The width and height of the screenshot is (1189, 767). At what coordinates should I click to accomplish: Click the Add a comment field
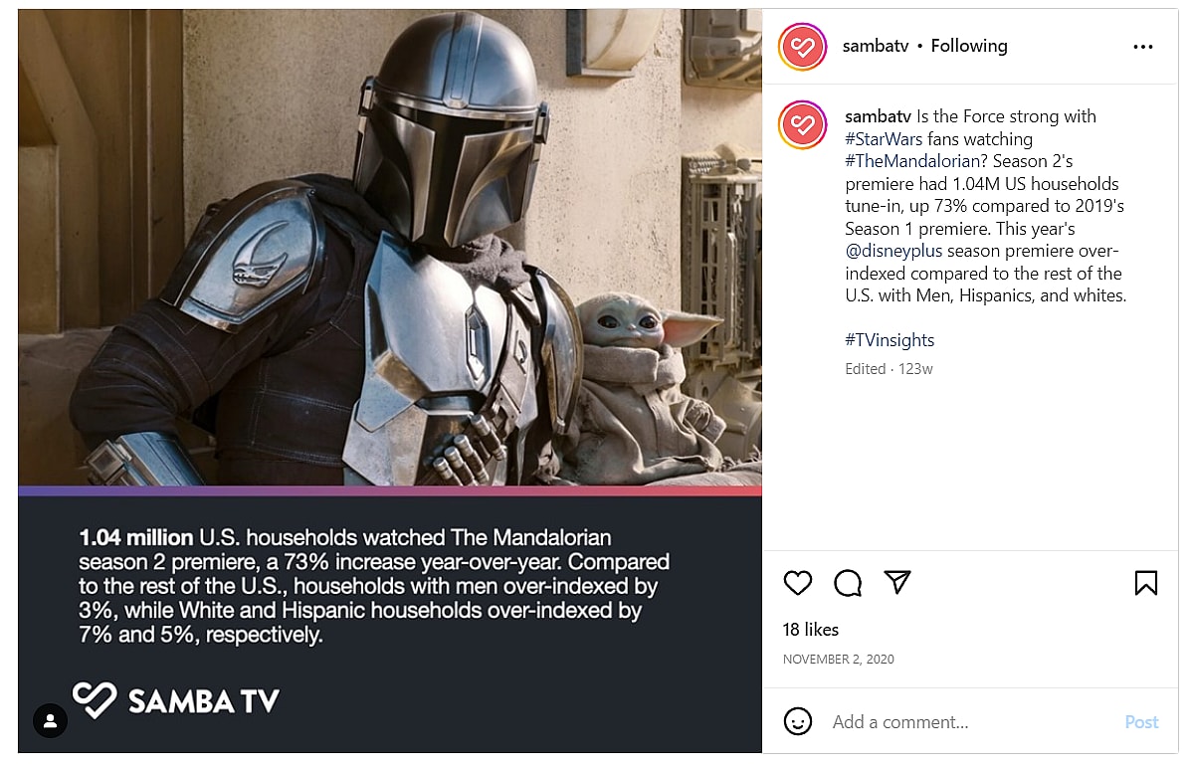coord(971,722)
